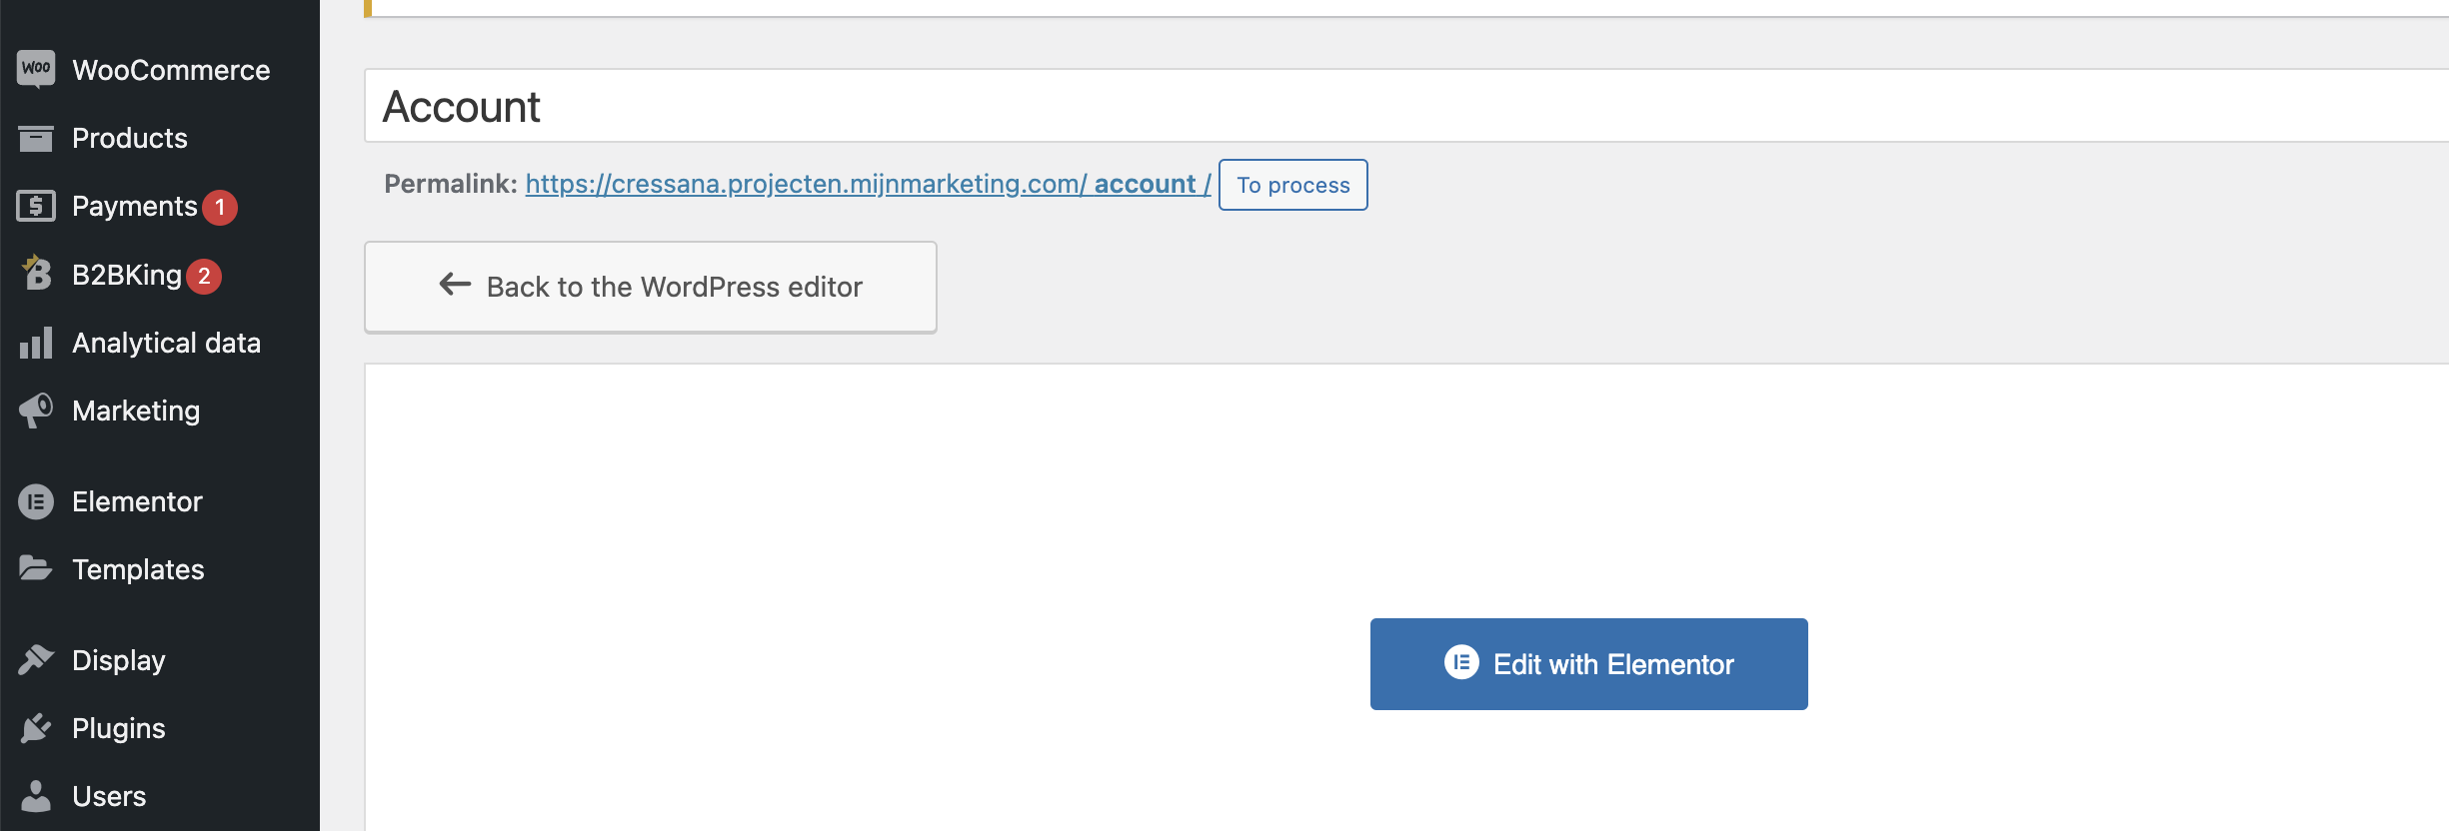
Task: Click the Edit with Elementor button
Action: pyautogui.click(x=1588, y=664)
